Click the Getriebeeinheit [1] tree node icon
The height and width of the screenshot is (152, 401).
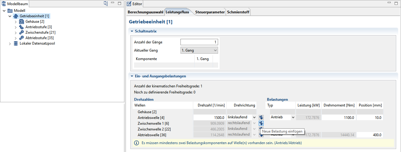(16, 16)
